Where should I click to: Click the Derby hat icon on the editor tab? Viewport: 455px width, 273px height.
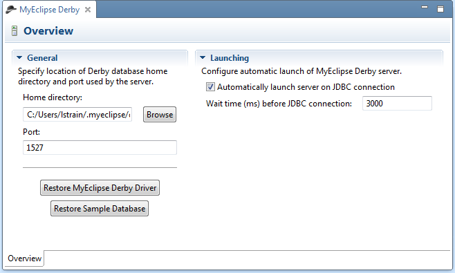[11, 10]
